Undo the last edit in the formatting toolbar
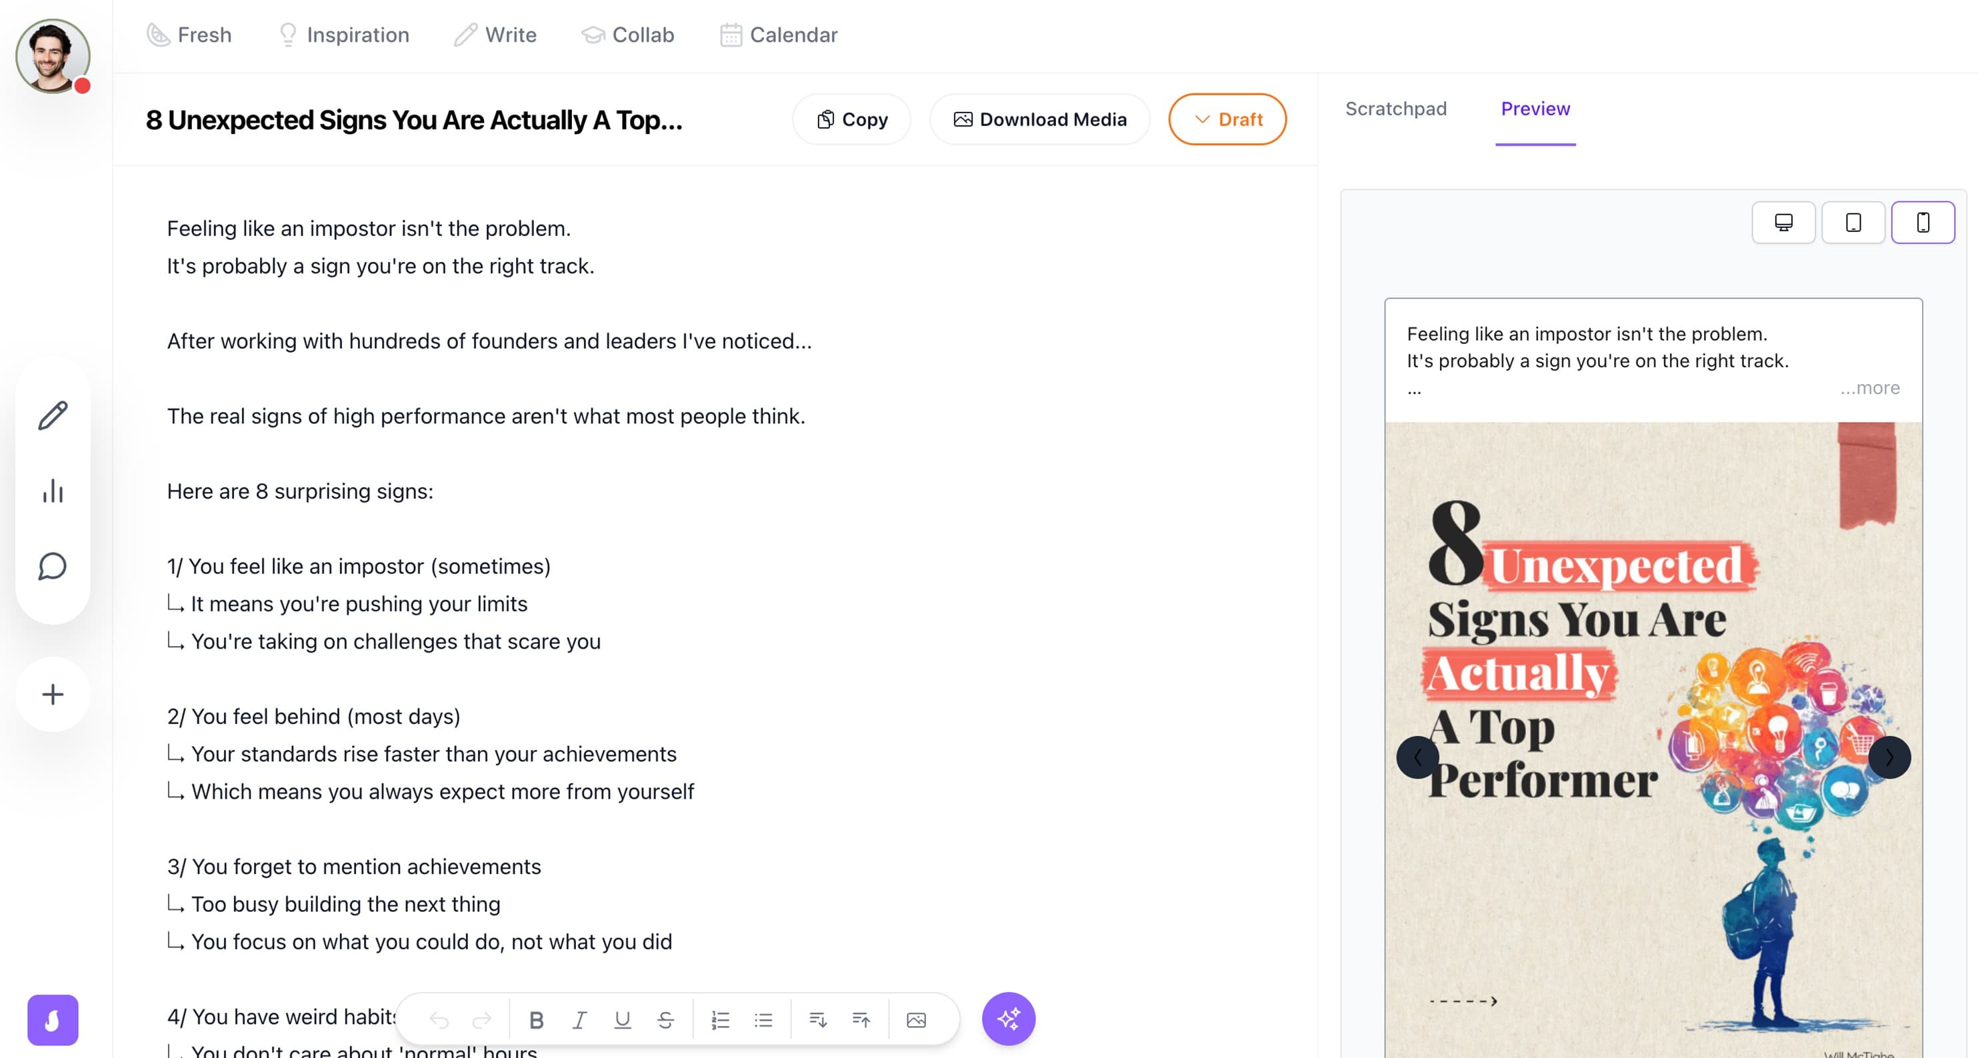 pos(439,1019)
